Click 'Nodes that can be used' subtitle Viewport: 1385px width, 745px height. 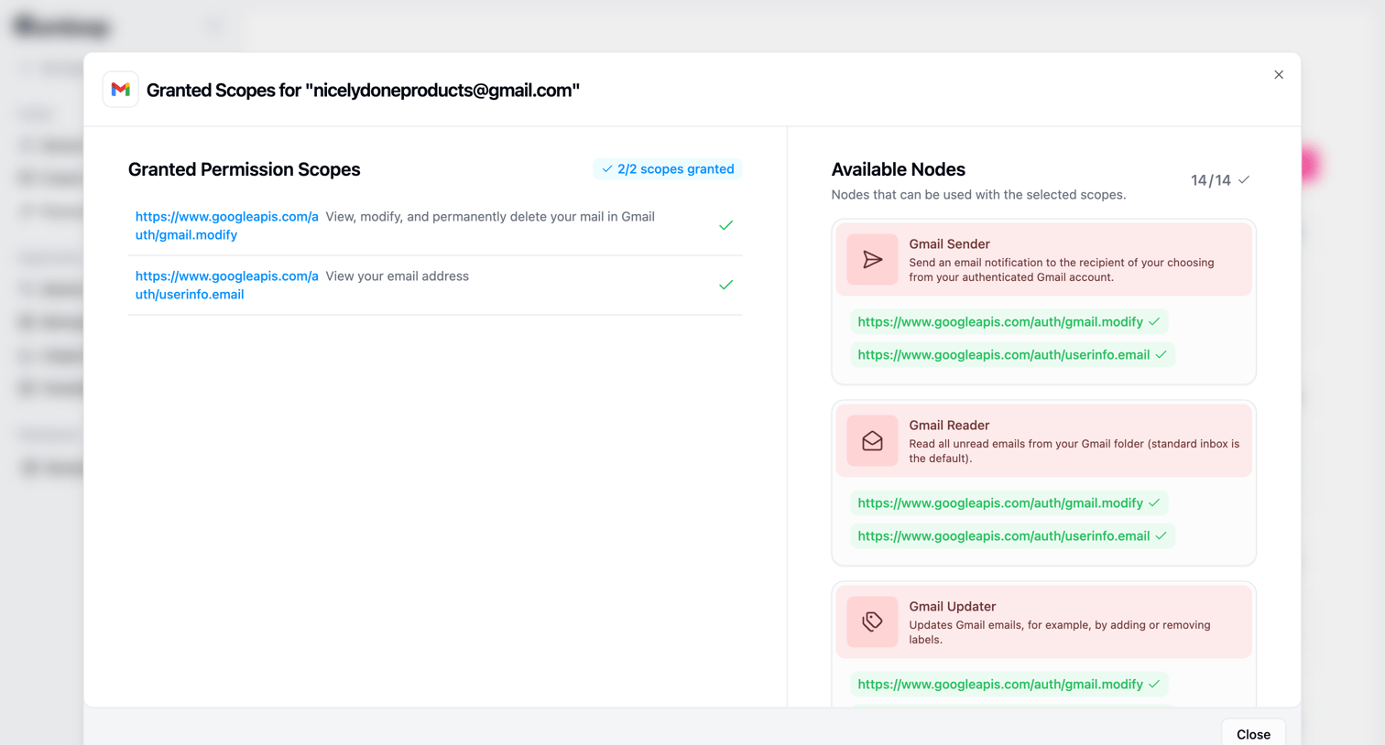point(978,195)
